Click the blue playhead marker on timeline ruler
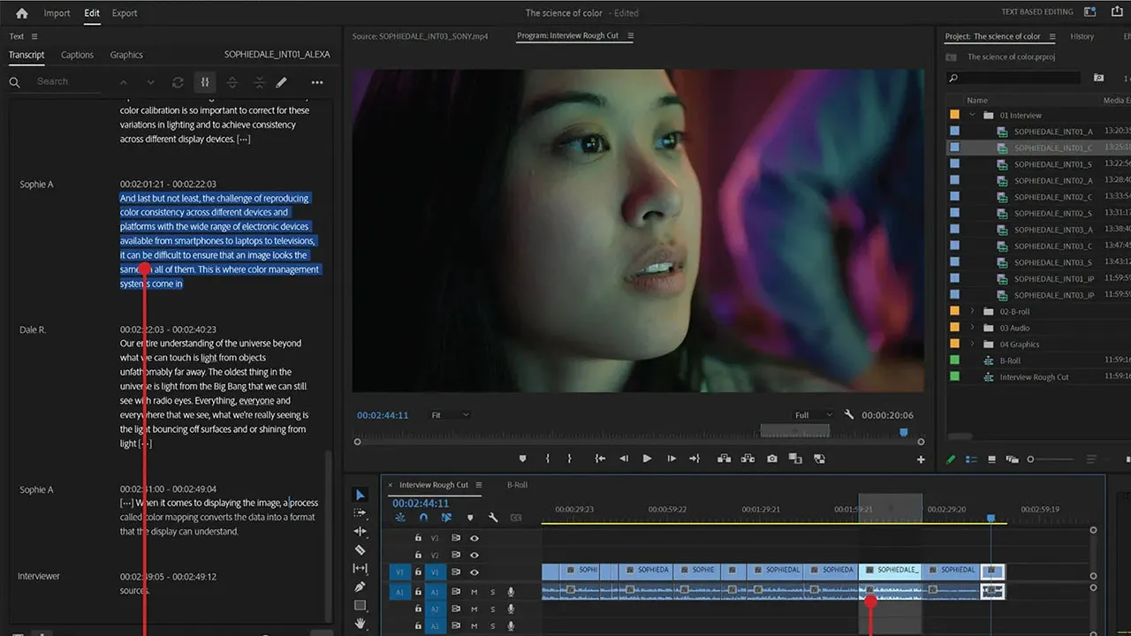Viewport: 1131px width, 636px height. 991,519
